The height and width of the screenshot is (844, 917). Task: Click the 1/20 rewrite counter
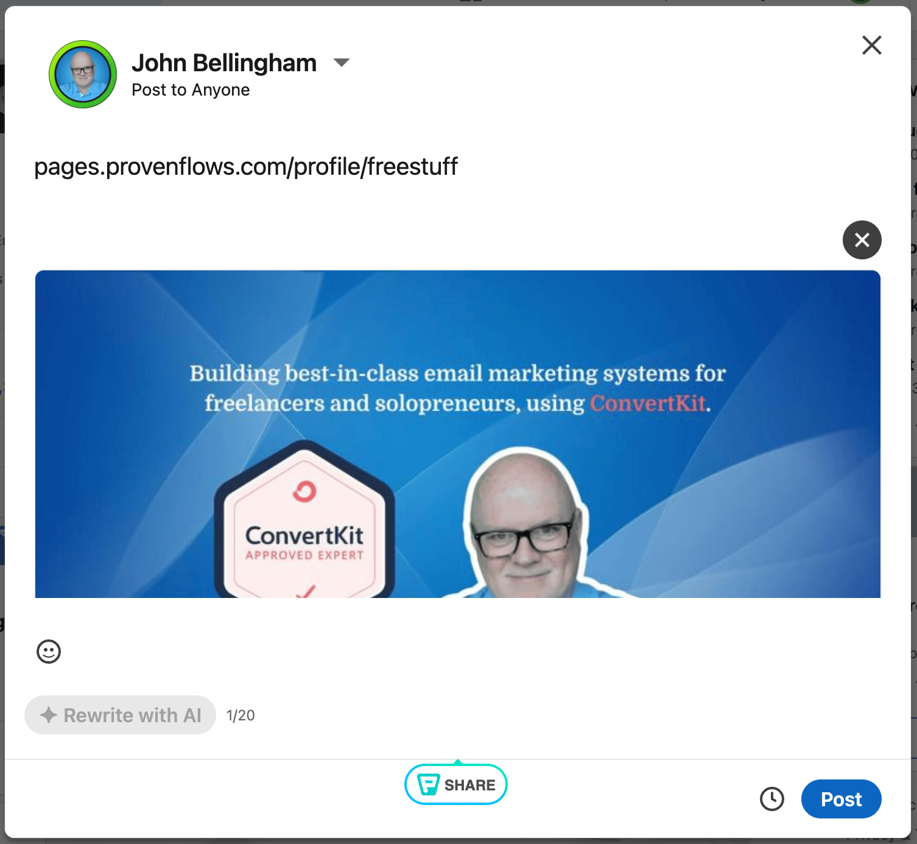241,716
